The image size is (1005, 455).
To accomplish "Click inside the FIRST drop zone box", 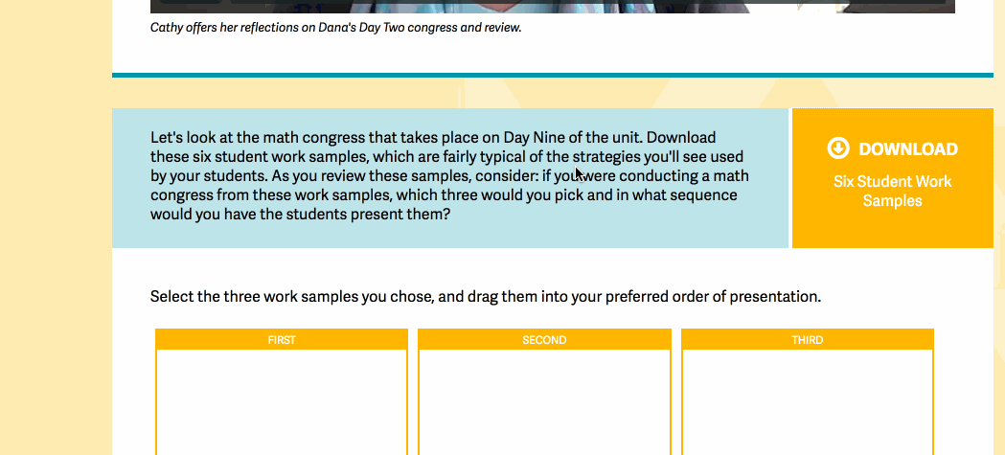I will [x=282, y=402].
